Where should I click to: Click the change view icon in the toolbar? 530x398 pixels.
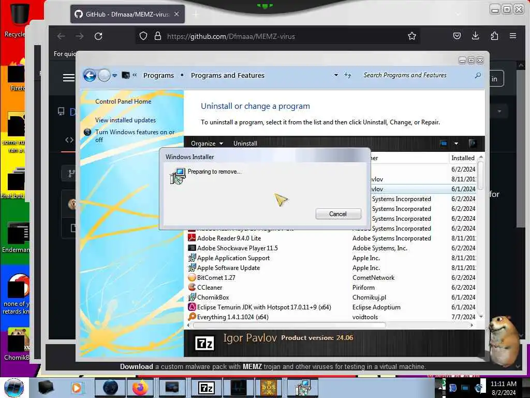point(444,144)
